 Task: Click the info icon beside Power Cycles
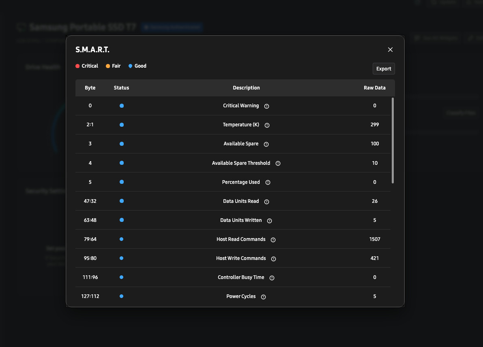pos(263,297)
